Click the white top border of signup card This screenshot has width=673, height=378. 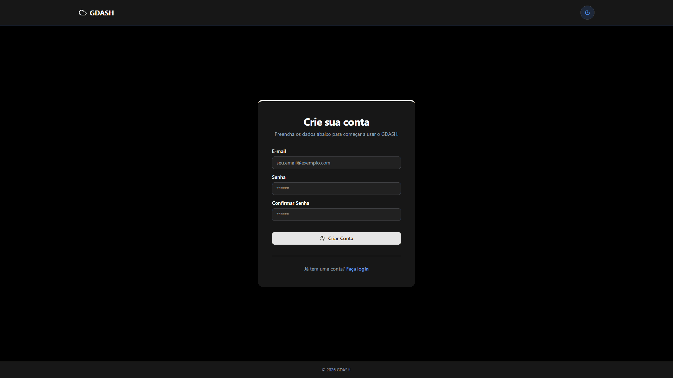tap(336, 100)
